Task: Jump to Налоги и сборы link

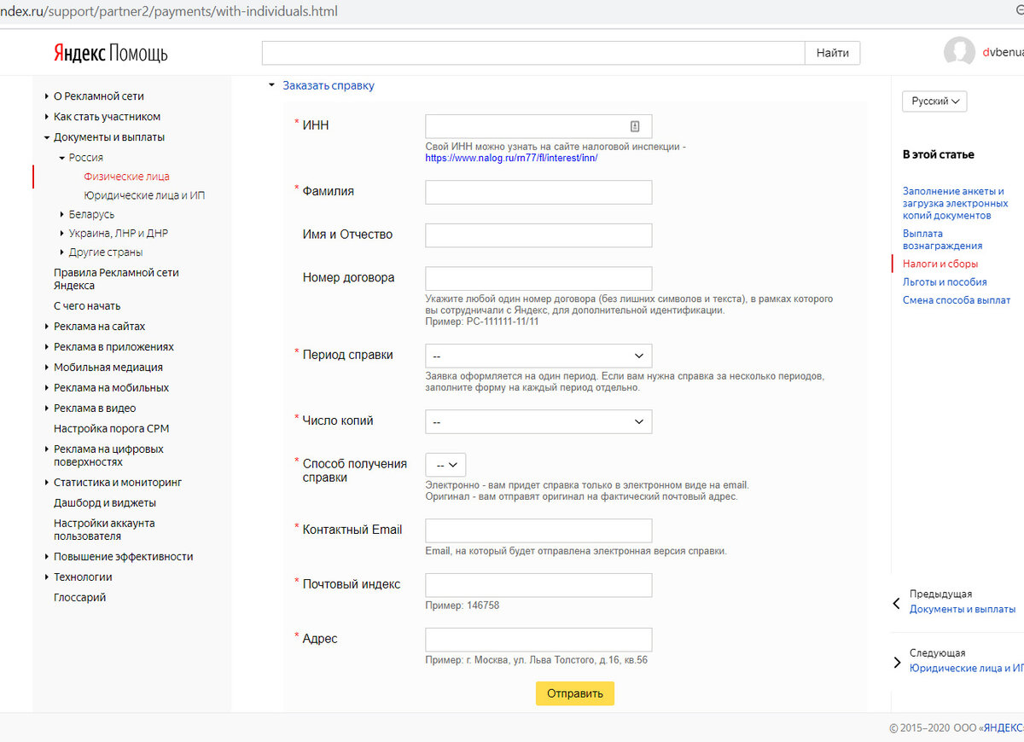Action: pos(940,264)
